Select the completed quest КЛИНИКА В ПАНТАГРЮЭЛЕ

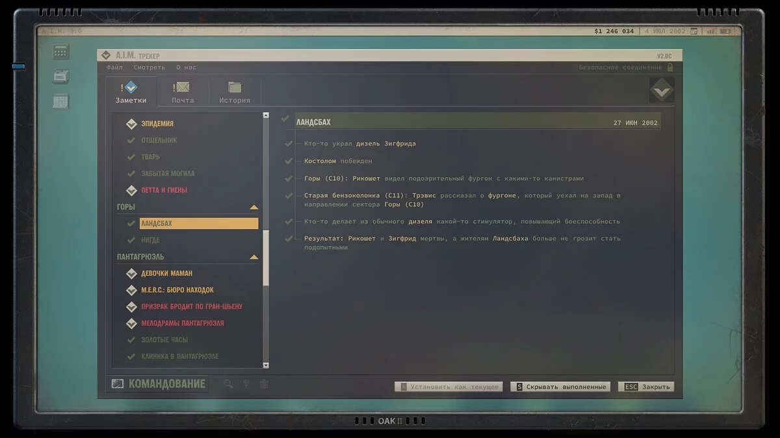(x=180, y=356)
